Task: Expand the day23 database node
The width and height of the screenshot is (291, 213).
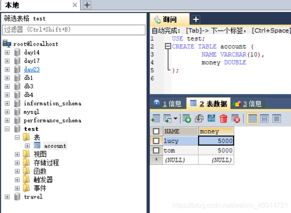Action: pos(7,70)
